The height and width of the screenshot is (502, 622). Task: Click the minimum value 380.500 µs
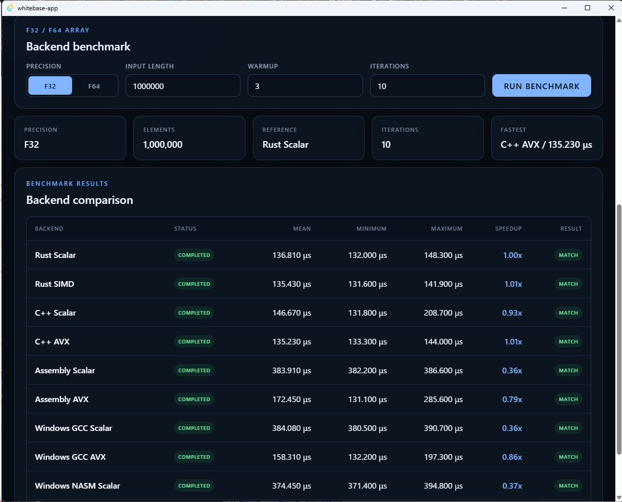click(x=368, y=428)
